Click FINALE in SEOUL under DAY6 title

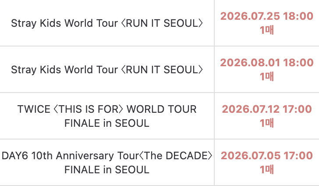107,169
